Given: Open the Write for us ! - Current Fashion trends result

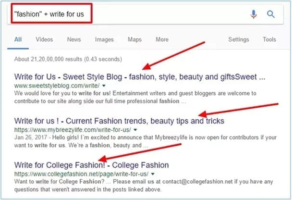Looking at the screenshot, I should click(119, 121).
